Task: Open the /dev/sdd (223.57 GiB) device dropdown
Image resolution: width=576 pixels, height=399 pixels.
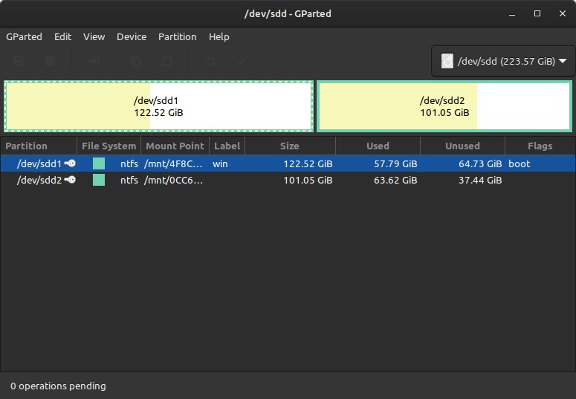Action: point(504,61)
